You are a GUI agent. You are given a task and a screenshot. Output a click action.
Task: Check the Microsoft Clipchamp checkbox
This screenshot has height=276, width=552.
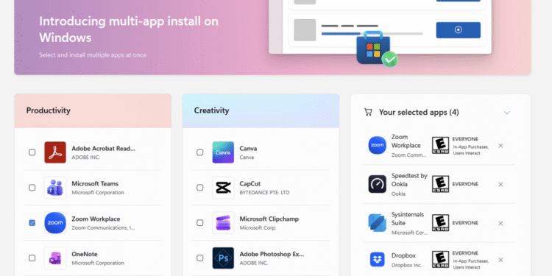pos(200,223)
